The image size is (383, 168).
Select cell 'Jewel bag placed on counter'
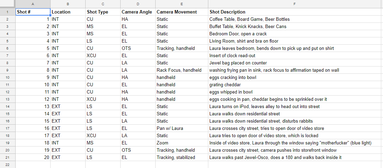[x=238, y=63]
